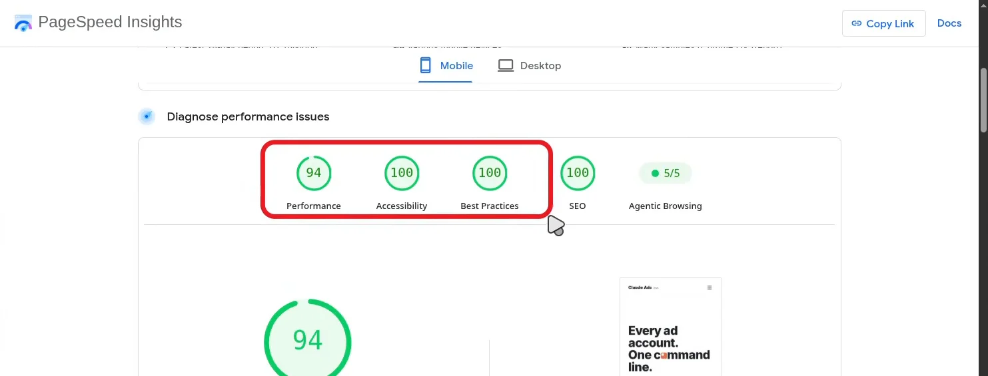
Task: Click the large 94 performance gauge
Action: tap(308, 338)
